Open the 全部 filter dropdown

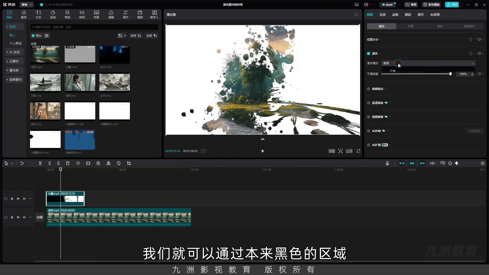152,36
